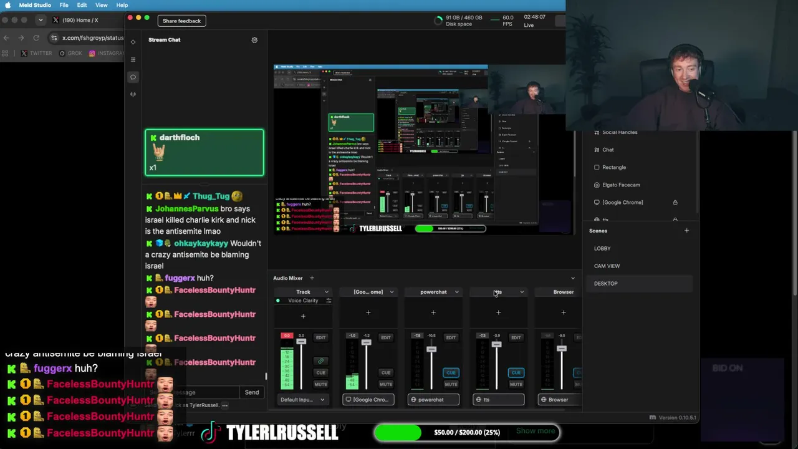Open the File menu

pos(64,5)
